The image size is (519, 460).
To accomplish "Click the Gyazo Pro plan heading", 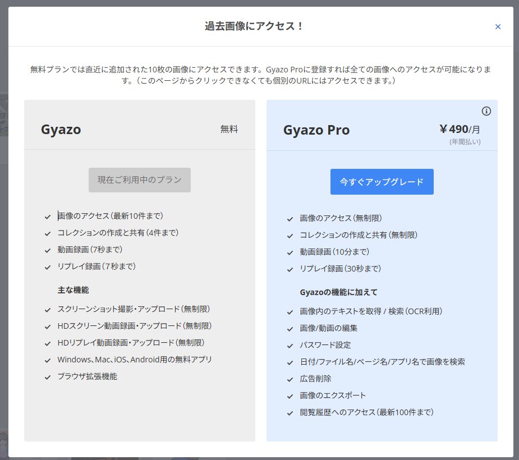I will point(316,130).
